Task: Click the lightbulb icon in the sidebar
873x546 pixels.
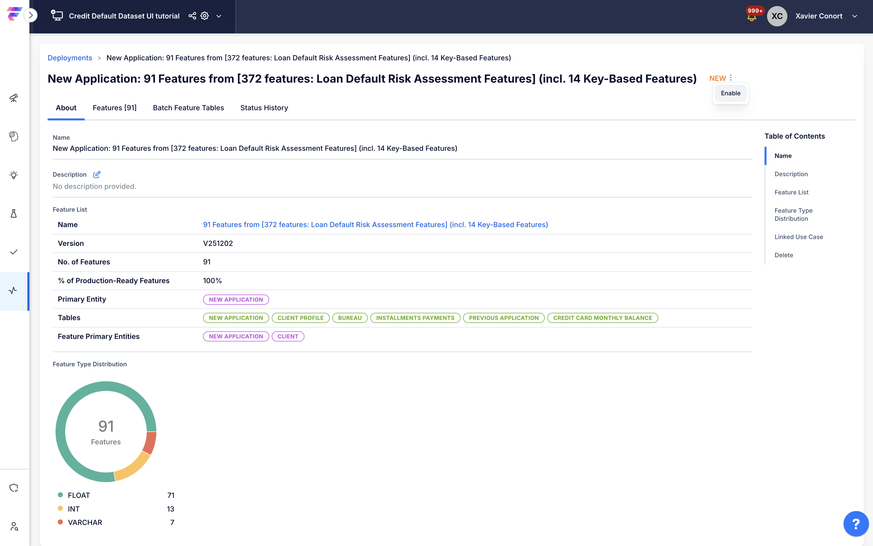Action: [14, 175]
